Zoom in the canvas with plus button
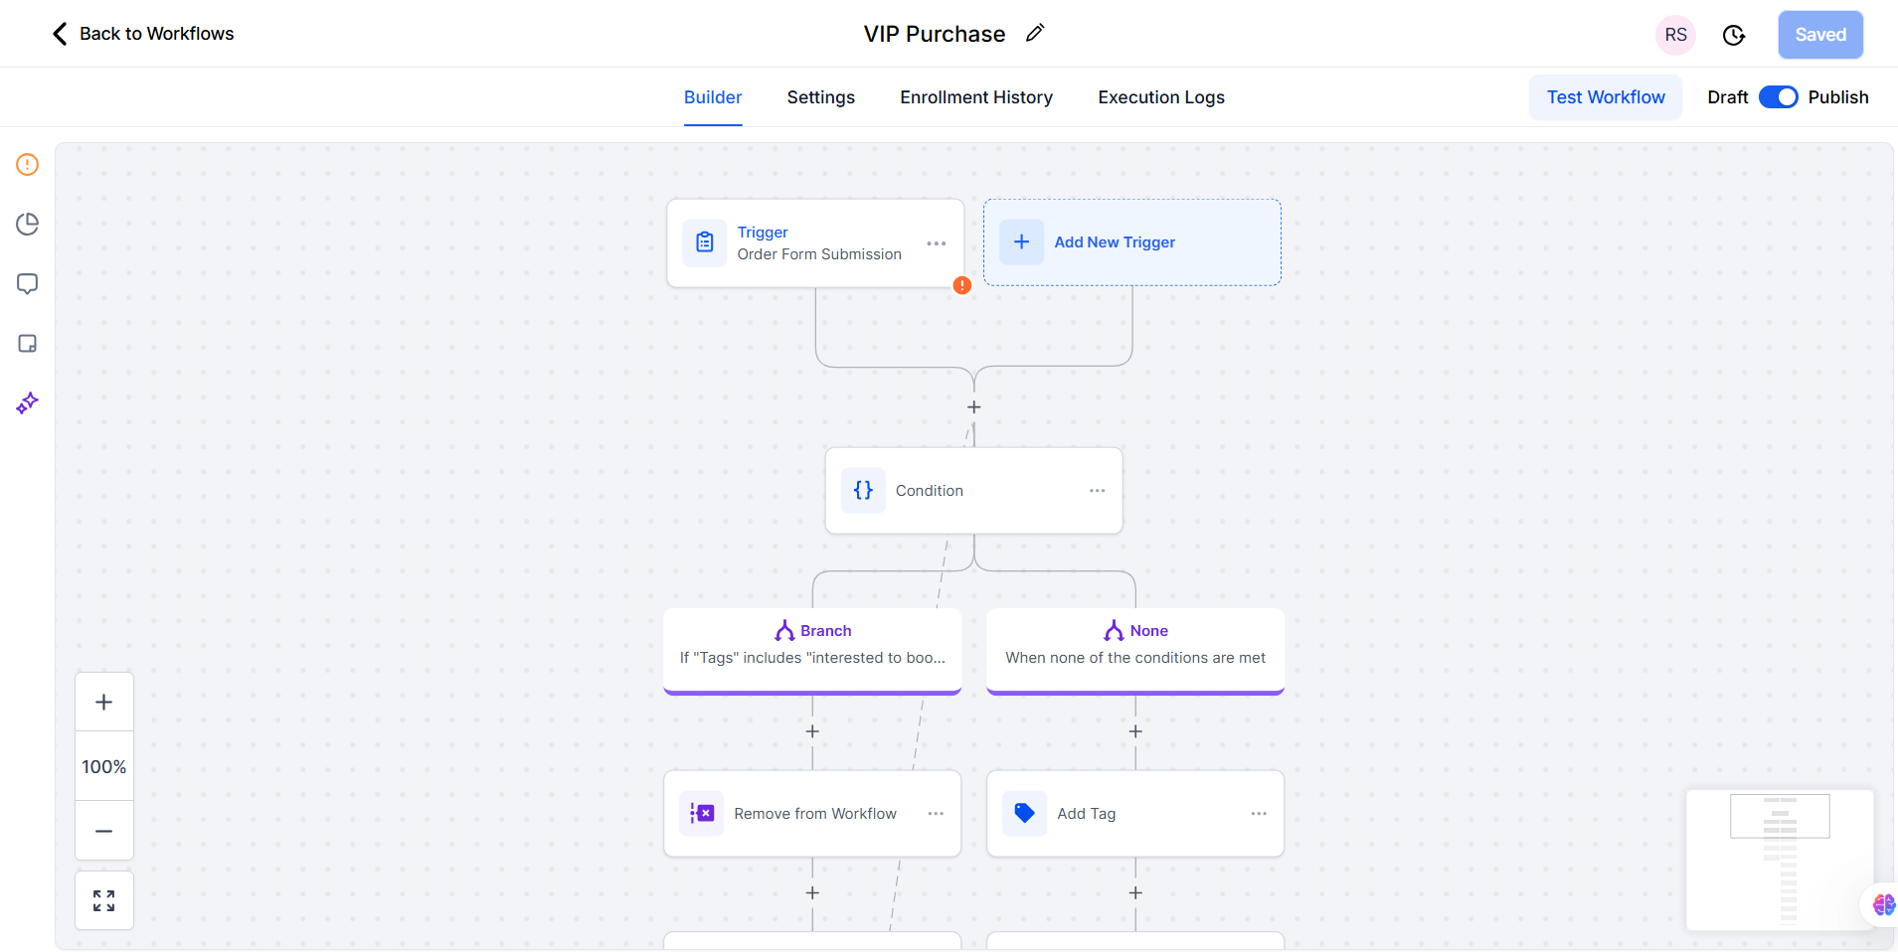The height and width of the screenshot is (952, 1898). click(104, 703)
